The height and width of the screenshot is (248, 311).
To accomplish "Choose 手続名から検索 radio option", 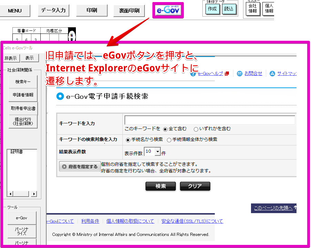I will 128,140.
